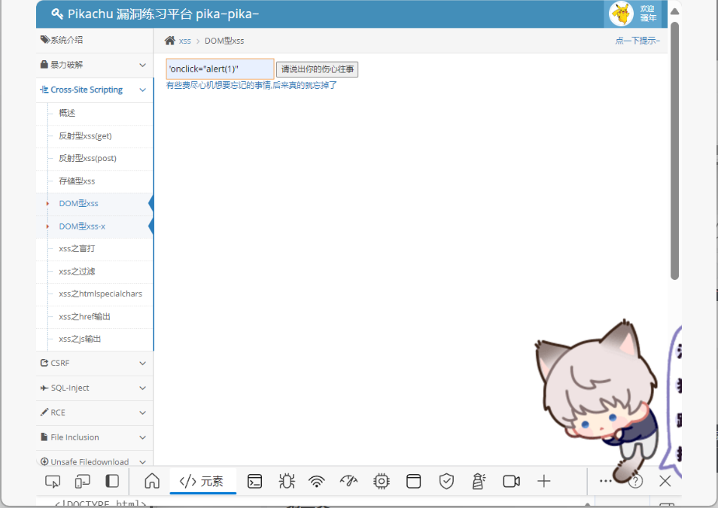This screenshot has width=718, height=508.
Task: Expand the File Inclusion chevron
Action: tap(142, 437)
